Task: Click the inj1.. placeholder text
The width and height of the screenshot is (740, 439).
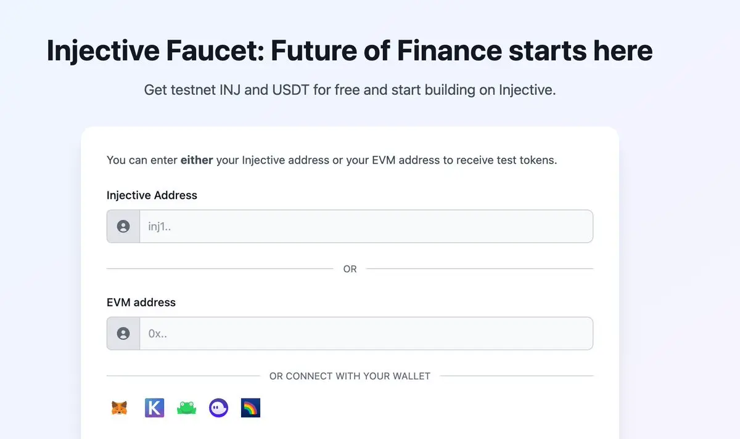Action: point(158,227)
